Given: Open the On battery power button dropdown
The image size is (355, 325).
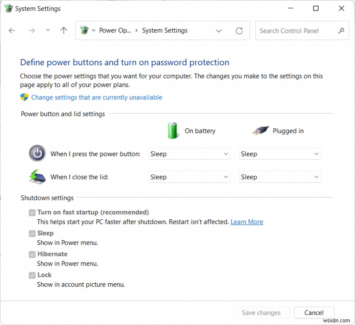Looking at the screenshot, I should point(189,154).
